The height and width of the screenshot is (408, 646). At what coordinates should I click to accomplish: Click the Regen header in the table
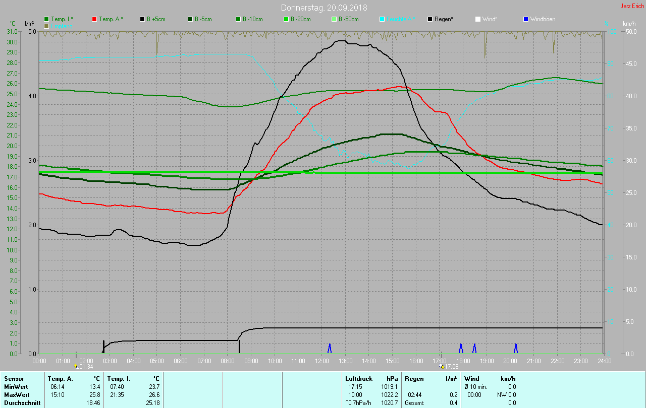(414, 378)
